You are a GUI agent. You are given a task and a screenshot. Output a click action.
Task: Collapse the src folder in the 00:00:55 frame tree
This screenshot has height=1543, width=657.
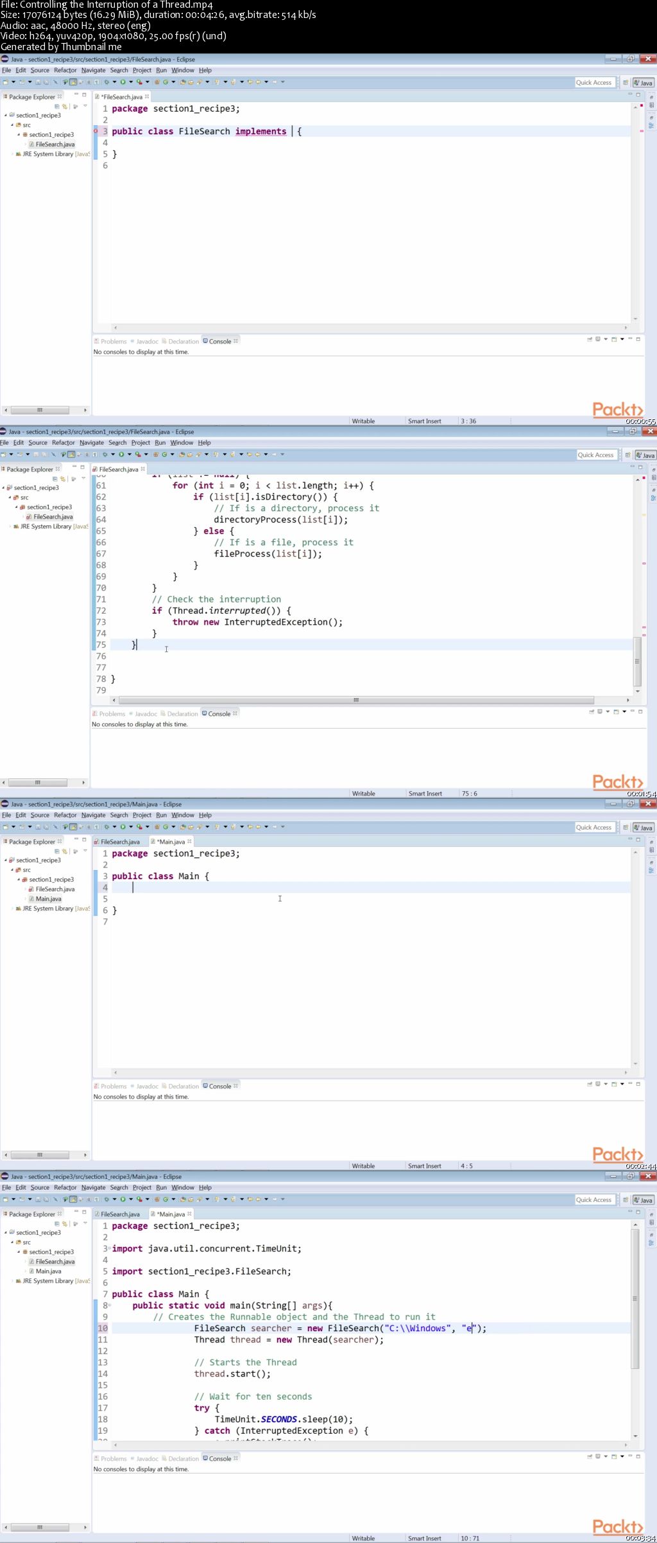[12, 125]
